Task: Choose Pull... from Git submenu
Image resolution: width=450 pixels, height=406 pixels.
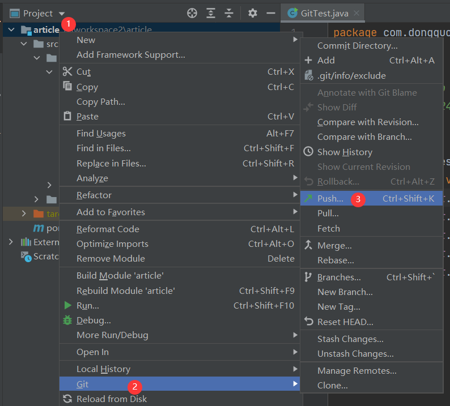Action: point(371,213)
